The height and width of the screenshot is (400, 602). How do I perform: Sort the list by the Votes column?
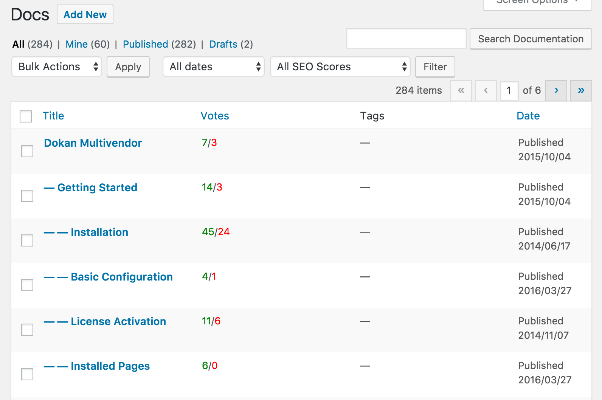tap(214, 116)
